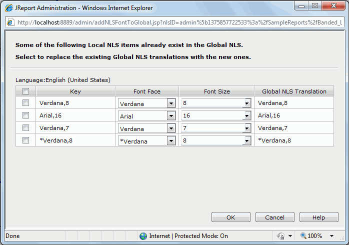Maximize the JReport Administration window
The height and width of the screenshot is (245, 349).
coord(314,6)
